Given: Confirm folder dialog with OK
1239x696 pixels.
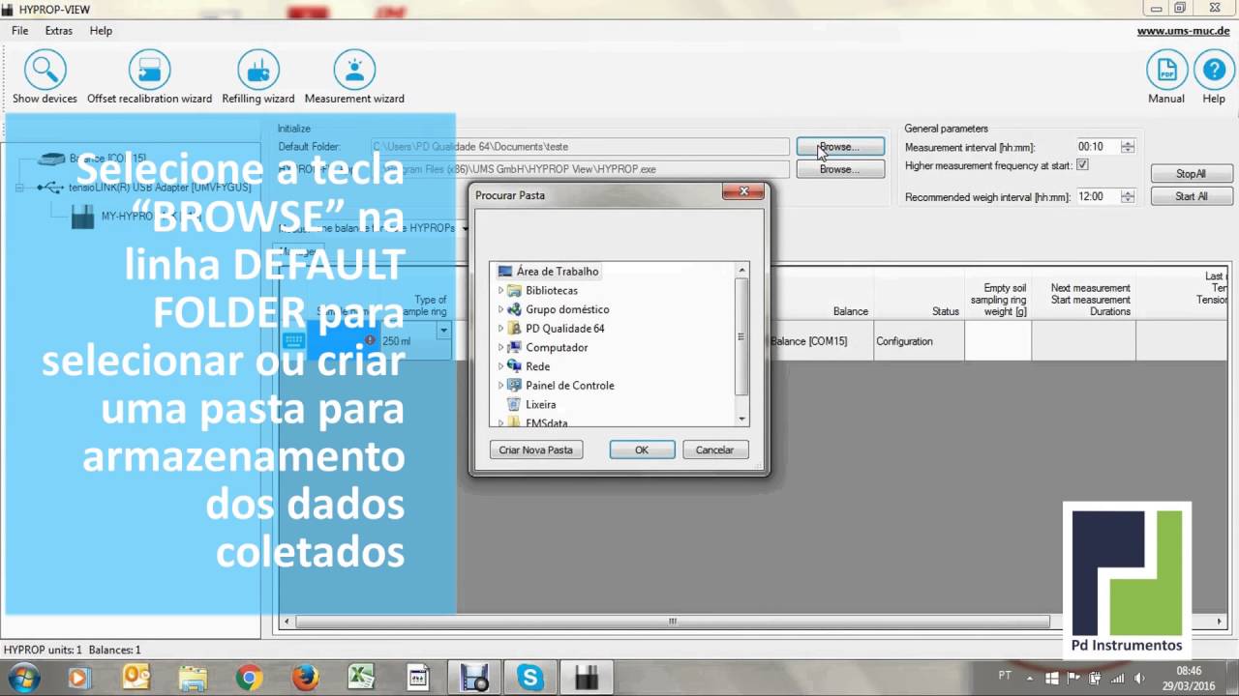Looking at the screenshot, I should coord(642,449).
